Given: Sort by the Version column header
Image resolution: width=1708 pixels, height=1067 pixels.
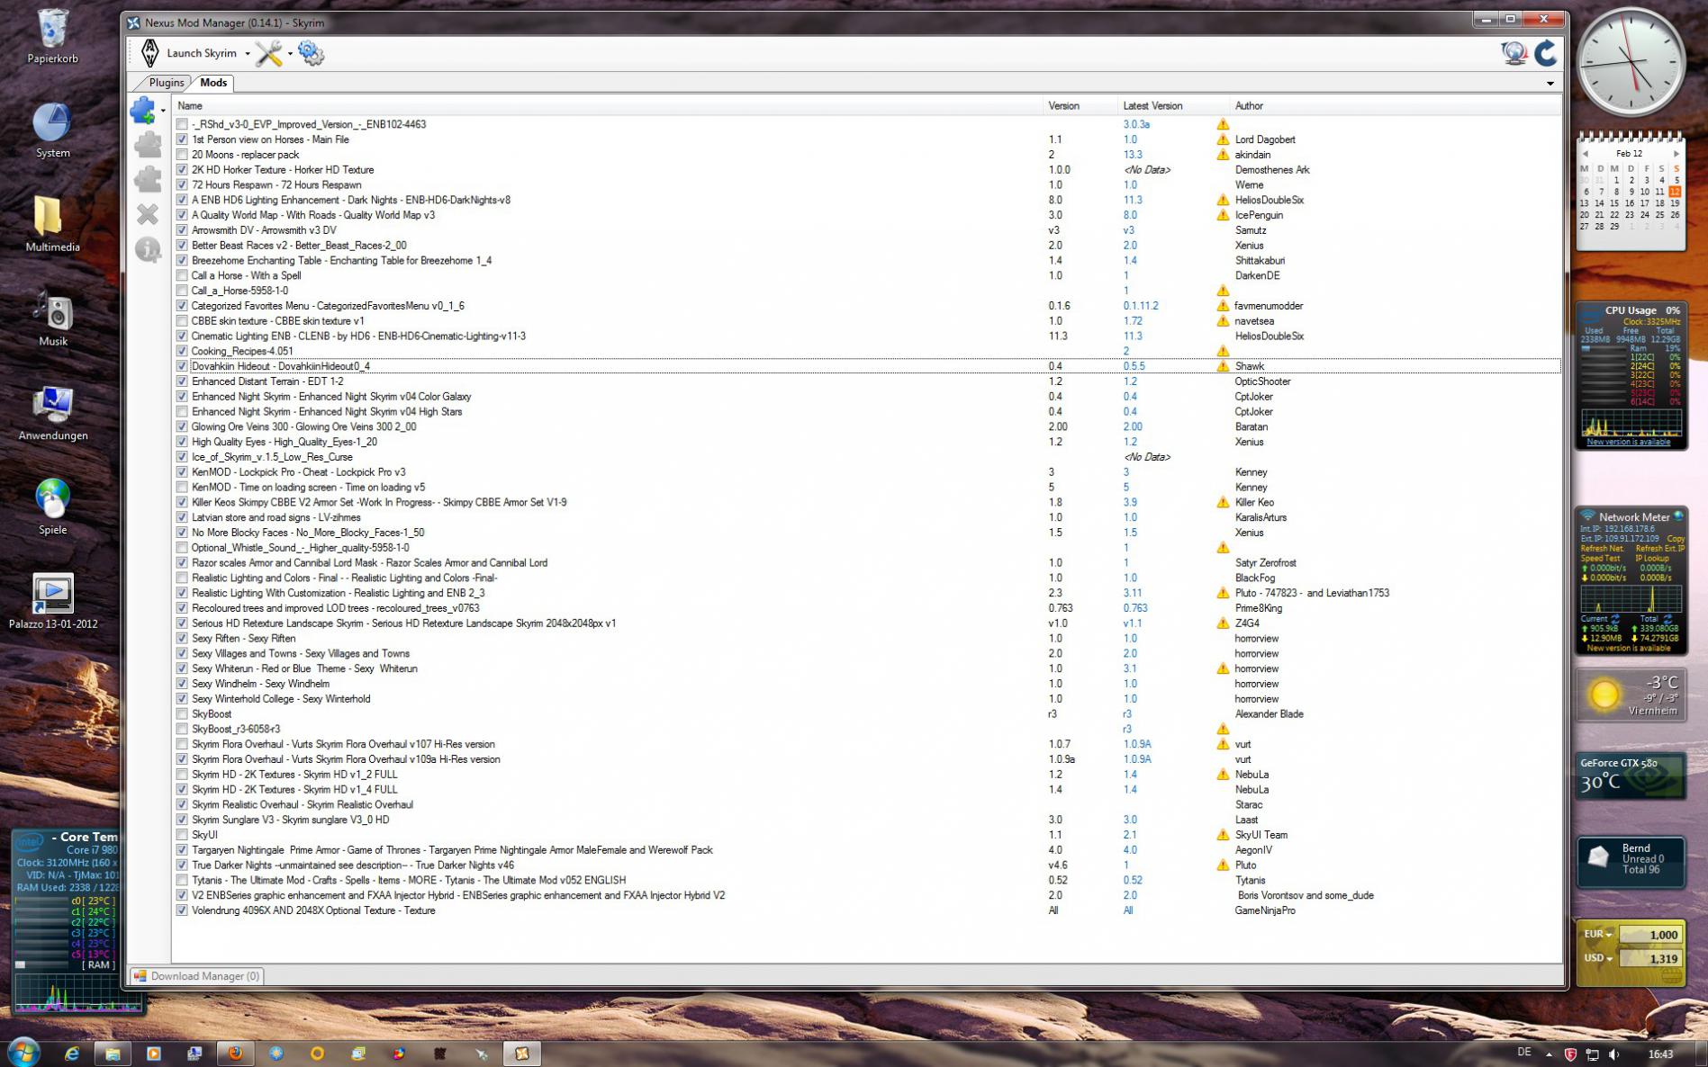Looking at the screenshot, I should [1080, 106].
